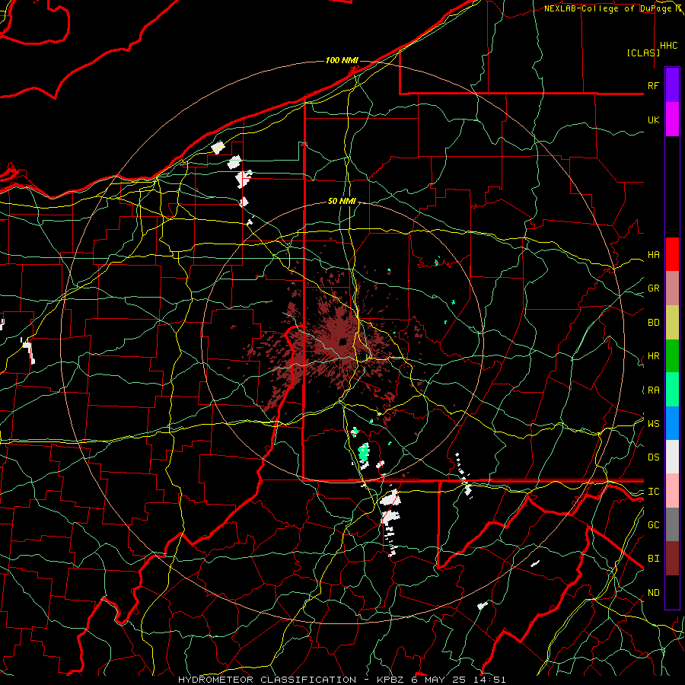This screenshot has width=685, height=685.
Task: Click the '6 MAY 25' date text
Action: click(x=438, y=680)
